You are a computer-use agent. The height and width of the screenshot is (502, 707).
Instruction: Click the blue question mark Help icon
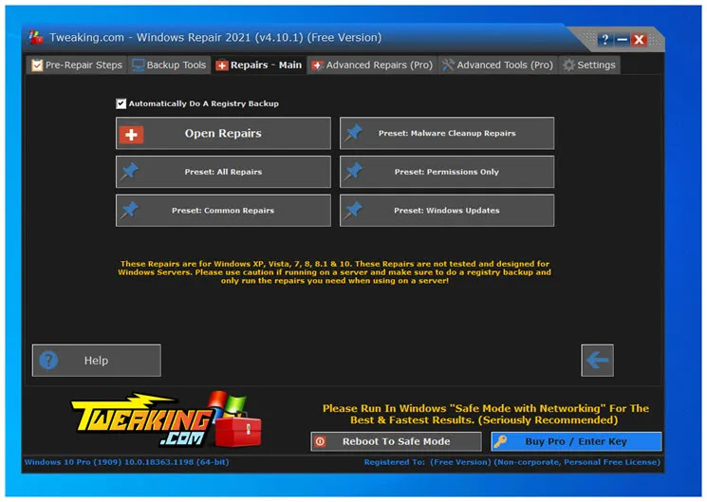pos(48,361)
